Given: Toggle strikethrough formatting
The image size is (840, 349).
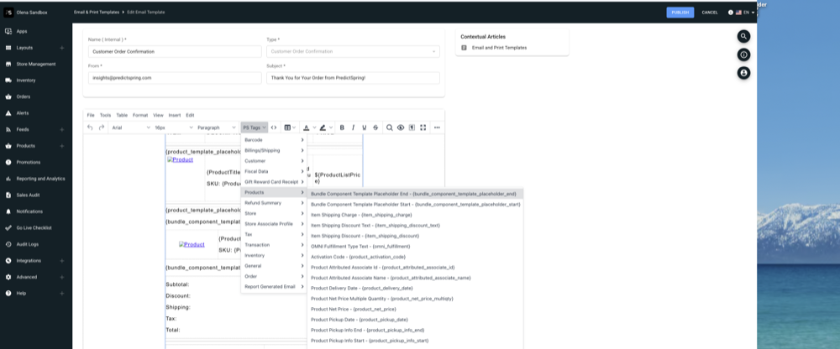Looking at the screenshot, I should click(375, 128).
